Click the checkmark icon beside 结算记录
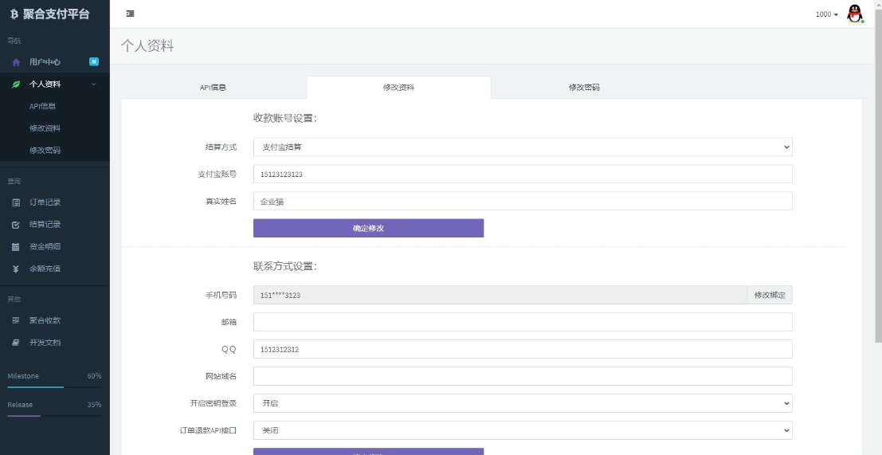 point(16,225)
